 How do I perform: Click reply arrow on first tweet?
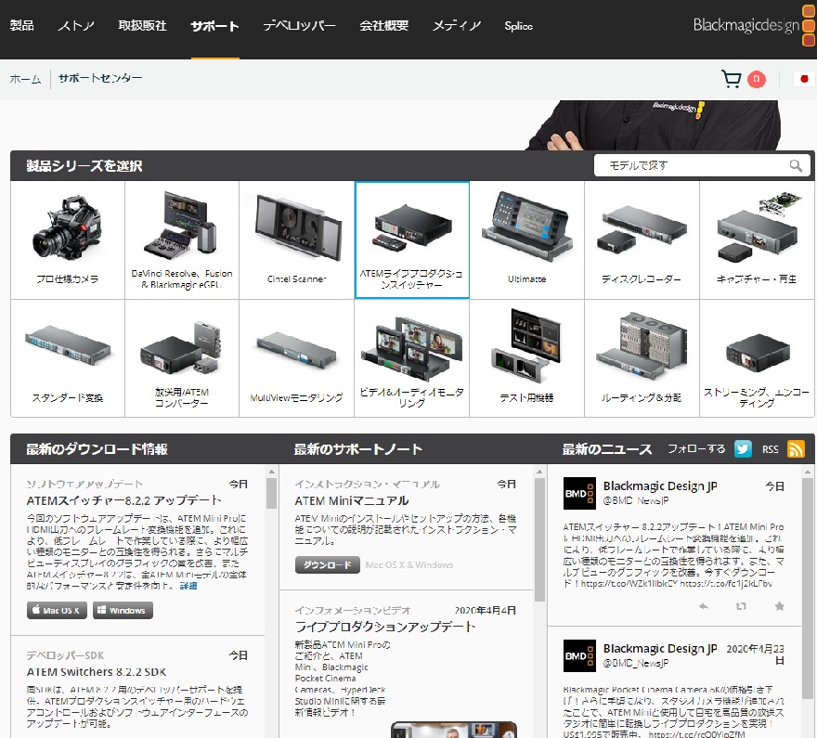pos(704,606)
